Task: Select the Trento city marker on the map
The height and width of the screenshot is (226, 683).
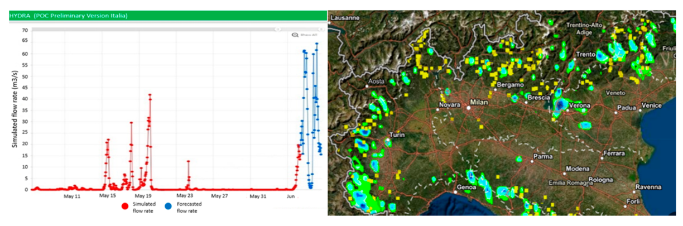Action: coord(575,60)
